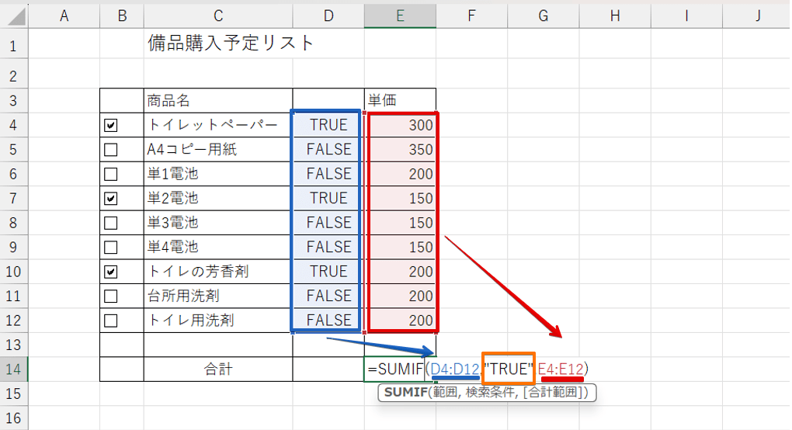Select row 13 header
This screenshot has height=430, width=792.
(x=14, y=345)
